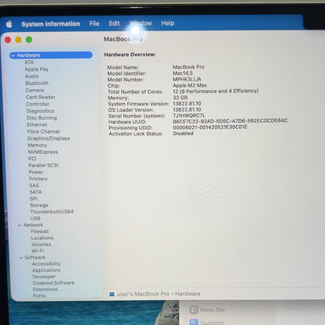Viewport: 325px width, 325px height.
Task: Click the laptop icon in path bar
Action: (x=112, y=295)
